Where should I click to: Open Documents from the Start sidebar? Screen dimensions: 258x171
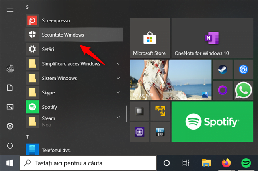click(10, 88)
